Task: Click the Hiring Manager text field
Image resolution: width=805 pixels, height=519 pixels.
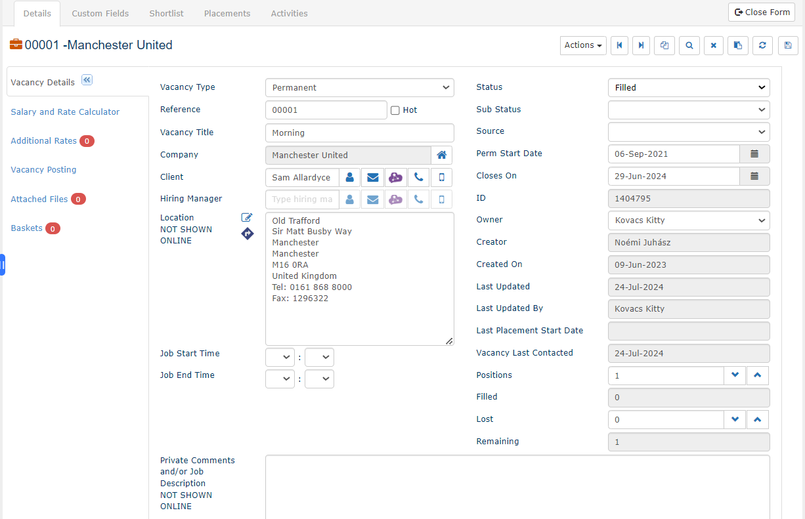Action: tap(302, 199)
